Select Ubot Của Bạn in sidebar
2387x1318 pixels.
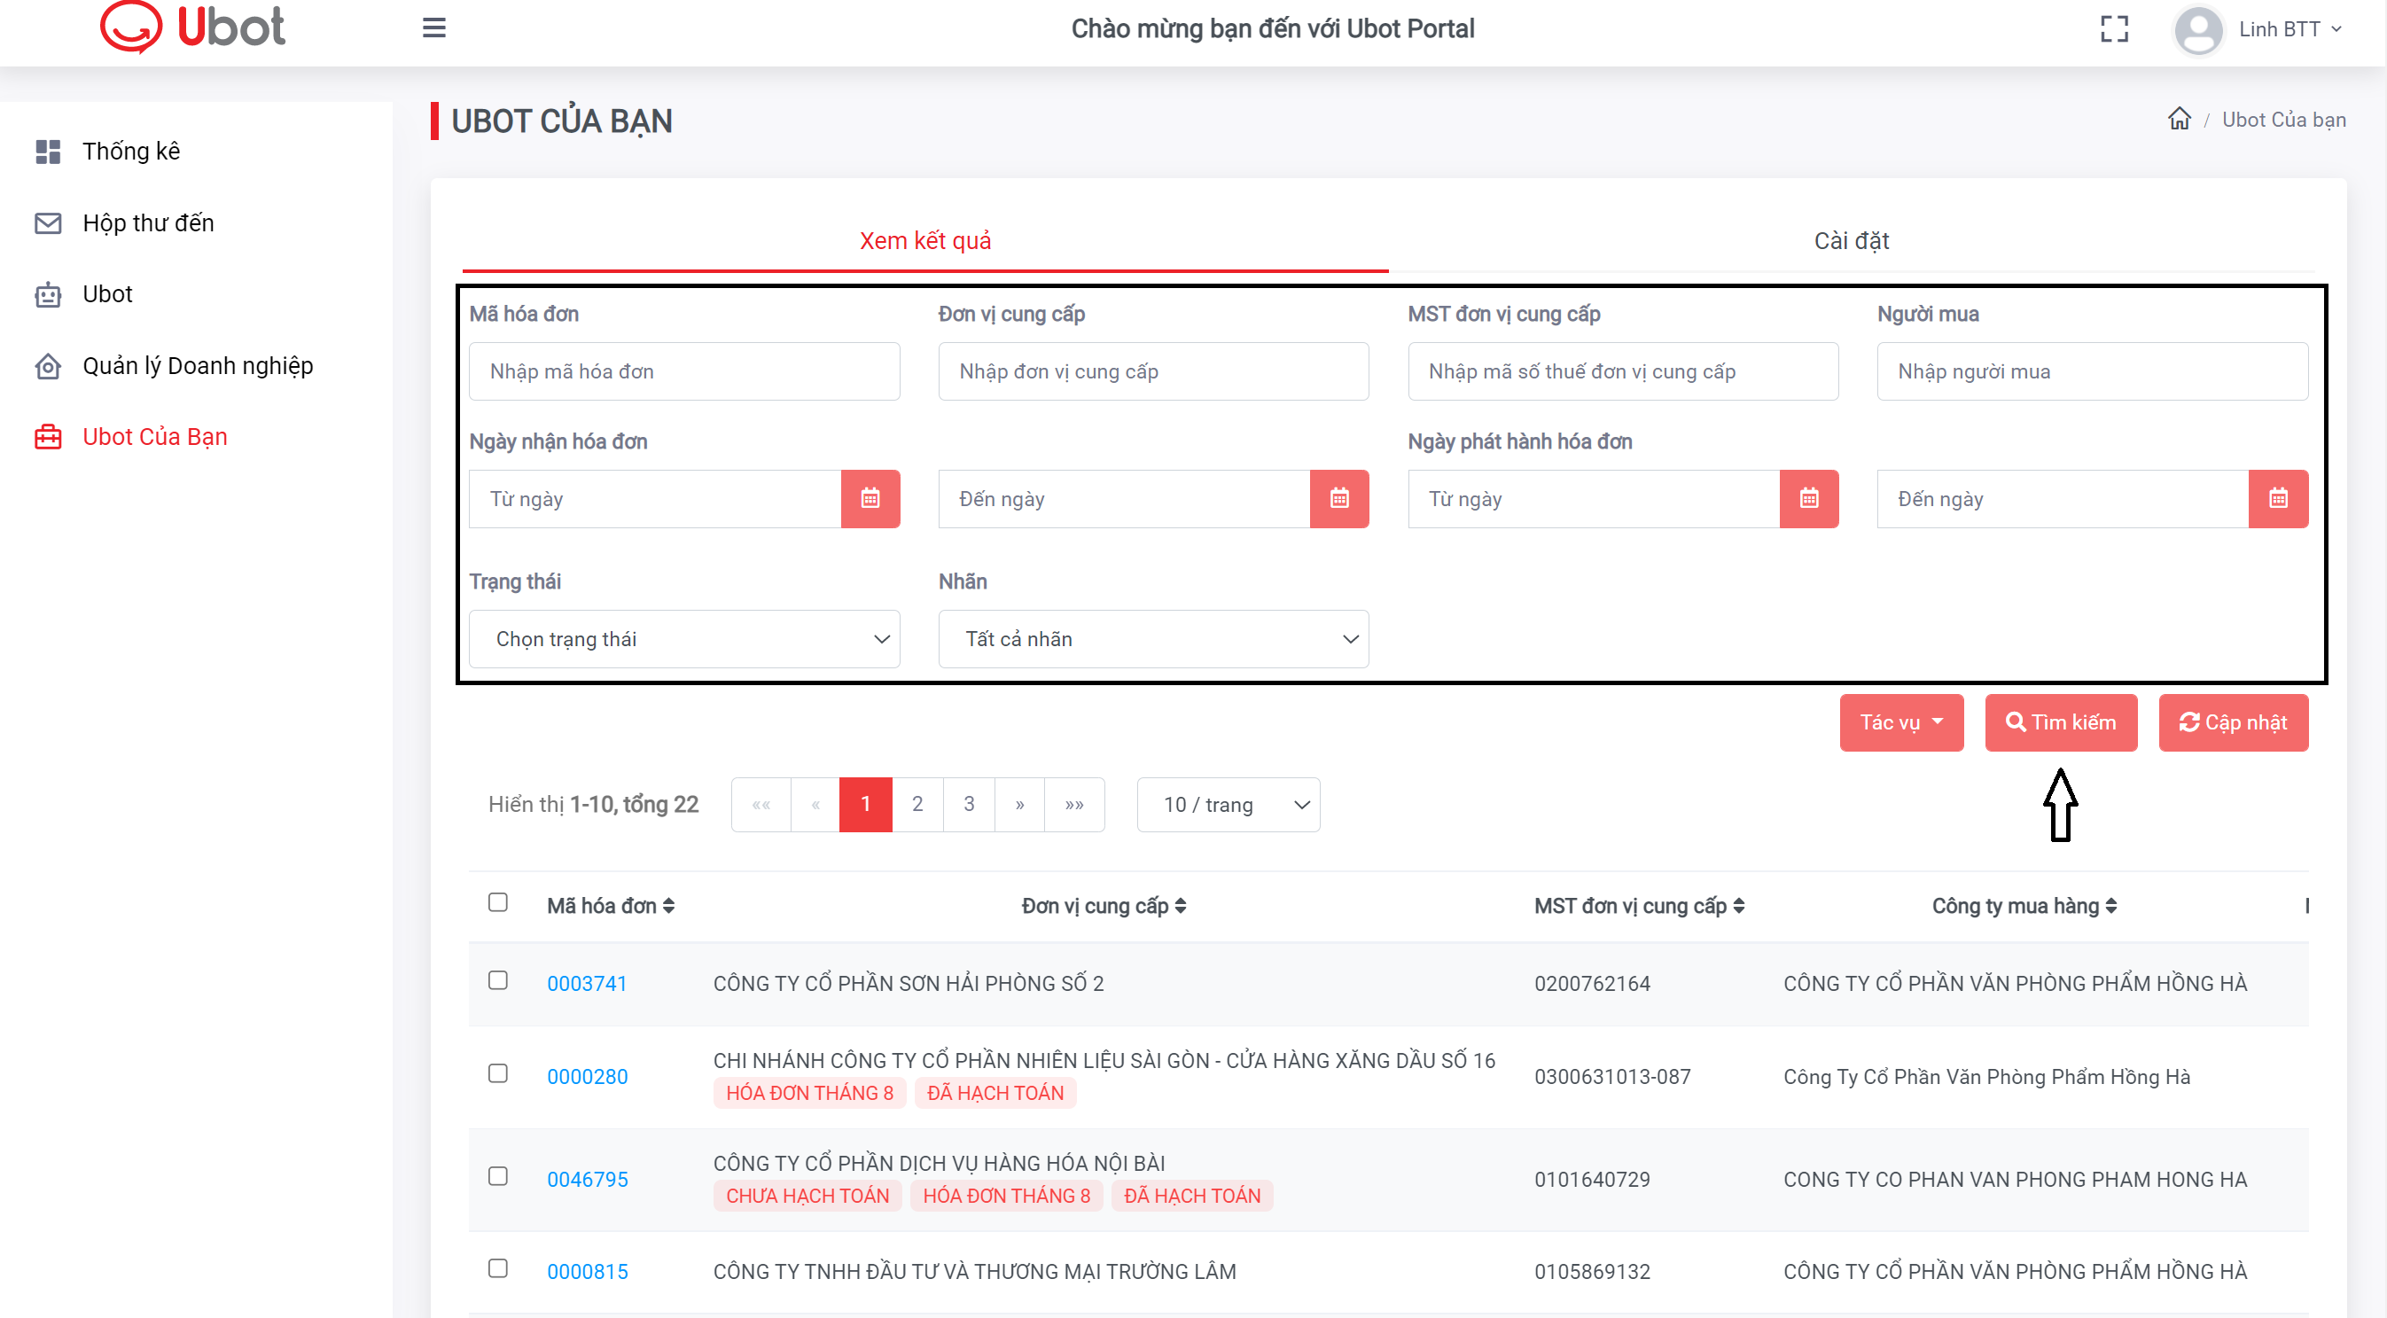point(155,437)
